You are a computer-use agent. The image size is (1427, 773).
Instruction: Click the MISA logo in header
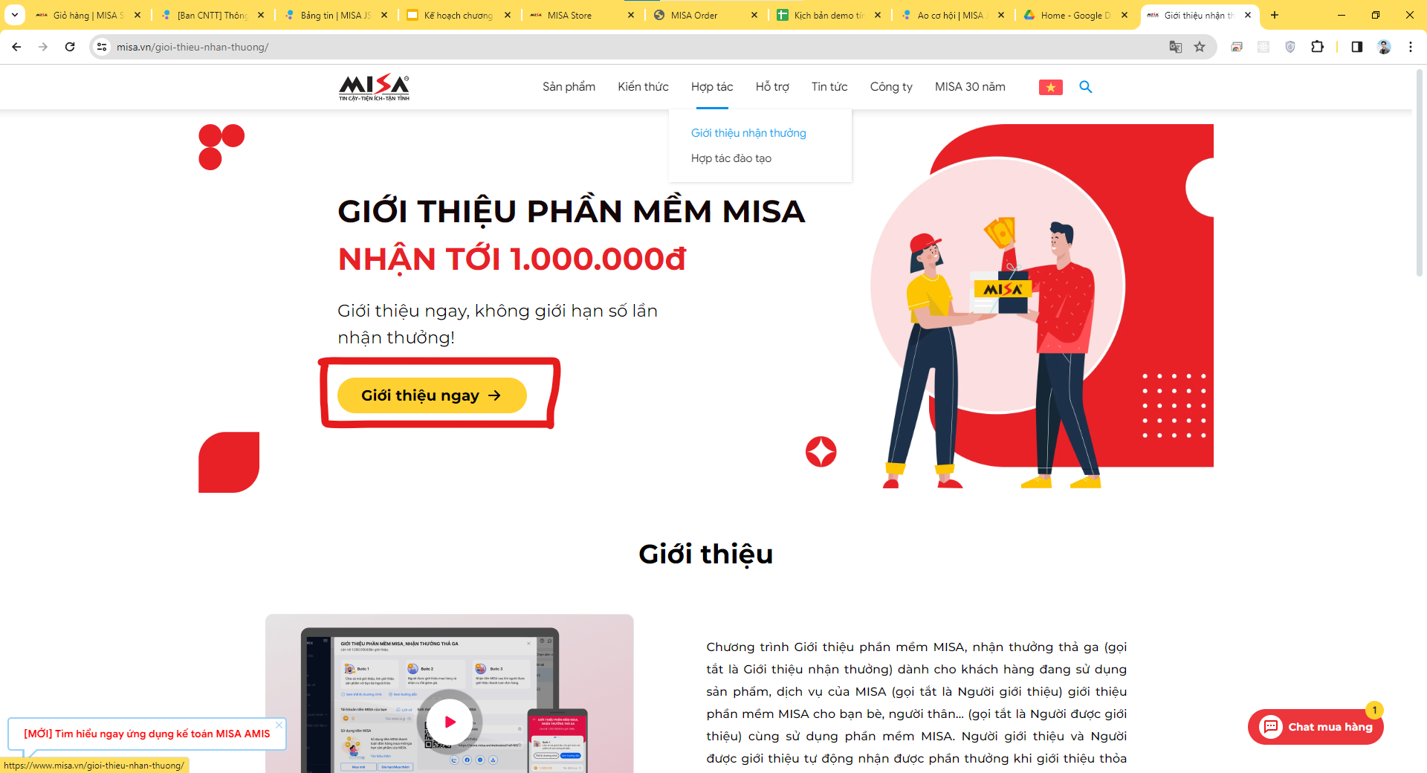tap(374, 87)
